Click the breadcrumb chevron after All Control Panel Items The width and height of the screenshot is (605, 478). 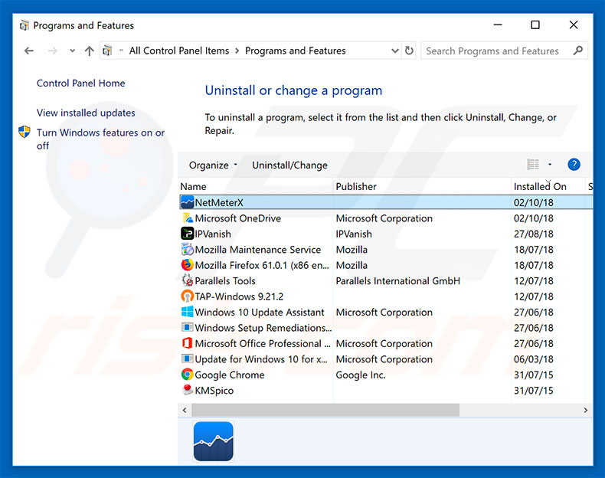237,51
